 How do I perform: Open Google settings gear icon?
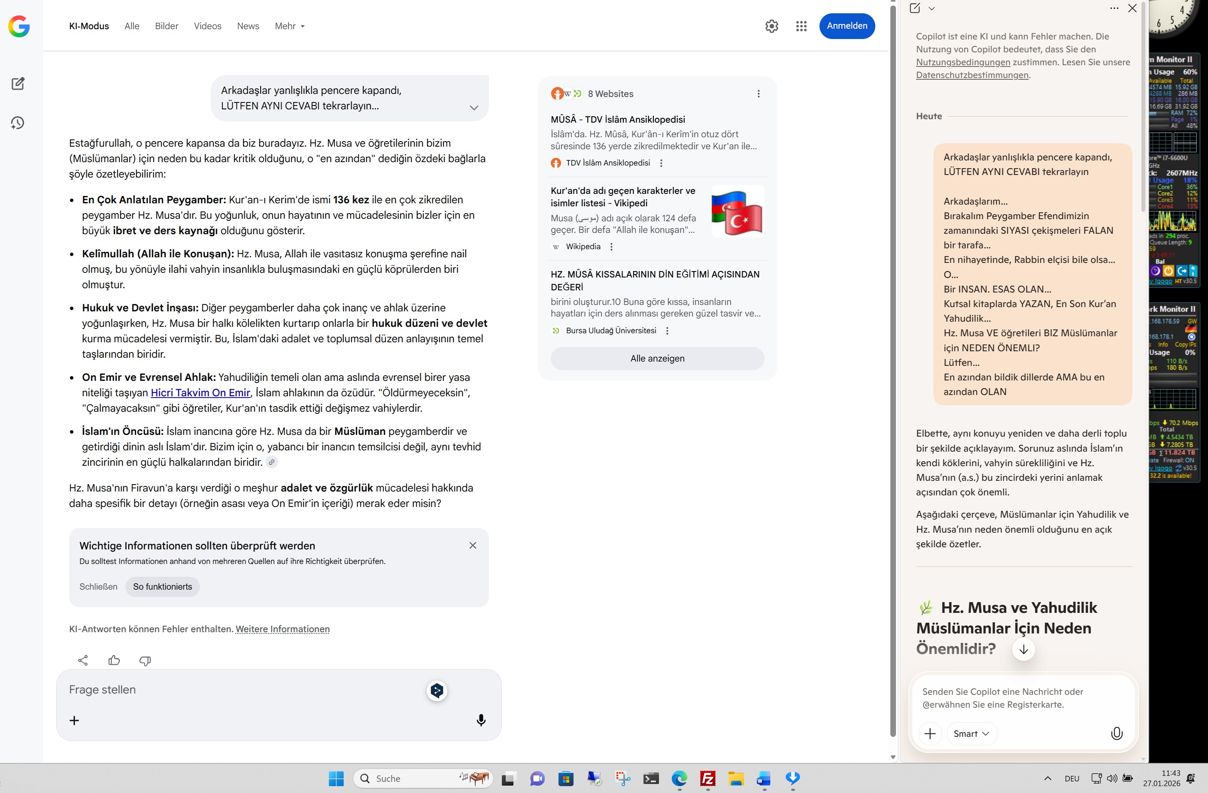[x=771, y=26]
